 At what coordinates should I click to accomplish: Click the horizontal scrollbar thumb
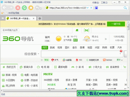(50, 91)
